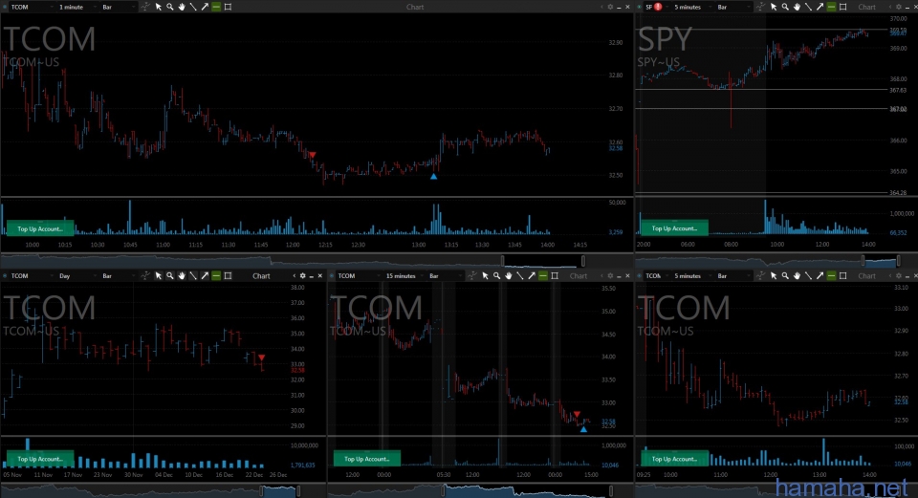Image resolution: width=918 pixels, height=498 pixels.
Task: Click Top Up Account in TCOM 15 minutes chart
Action: pos(366,458)
